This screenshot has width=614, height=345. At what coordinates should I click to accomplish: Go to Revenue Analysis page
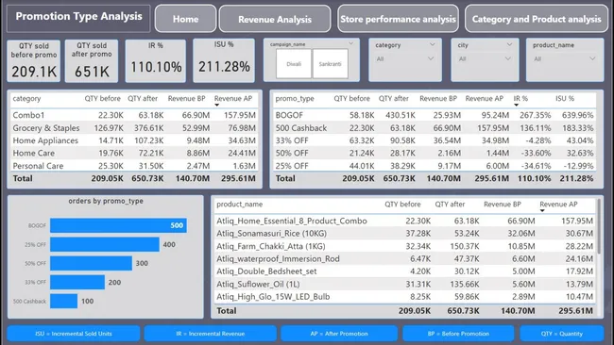(x=275, y=19)
